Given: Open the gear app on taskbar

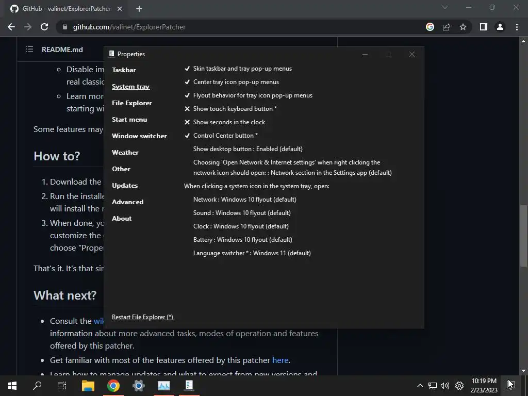Looking at the screenshot, I should click(x=138, y=386).
